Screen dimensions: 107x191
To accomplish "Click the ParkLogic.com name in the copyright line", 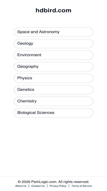I will click(44, 182).
